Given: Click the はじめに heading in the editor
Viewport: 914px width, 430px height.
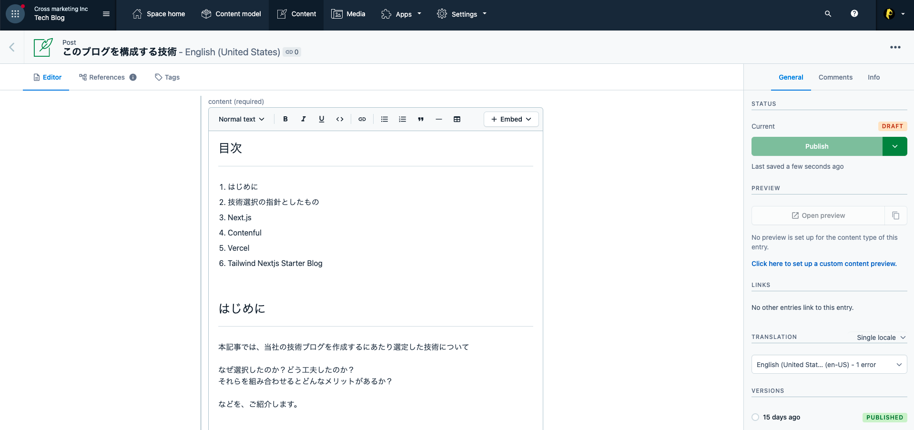Looking at the screenshot, I should [242, 308].
